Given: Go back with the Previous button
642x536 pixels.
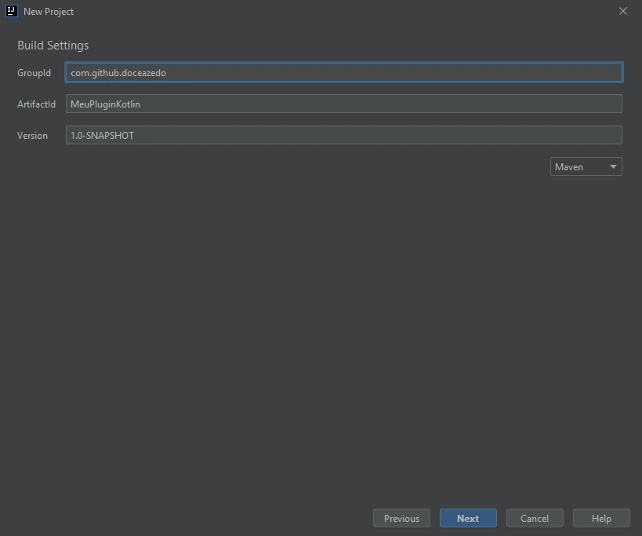Looking at the screenshot, I should pos(401,518).
